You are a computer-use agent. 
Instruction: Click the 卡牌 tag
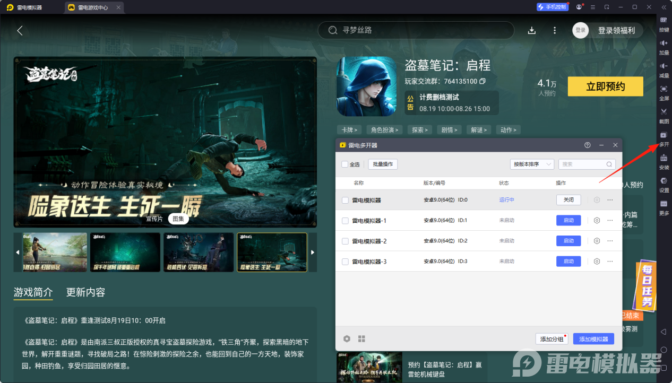(349, 129)
